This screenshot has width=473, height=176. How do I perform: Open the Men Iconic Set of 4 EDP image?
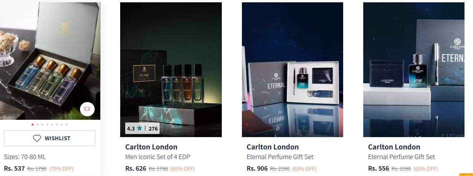click(x=171, y=70)
